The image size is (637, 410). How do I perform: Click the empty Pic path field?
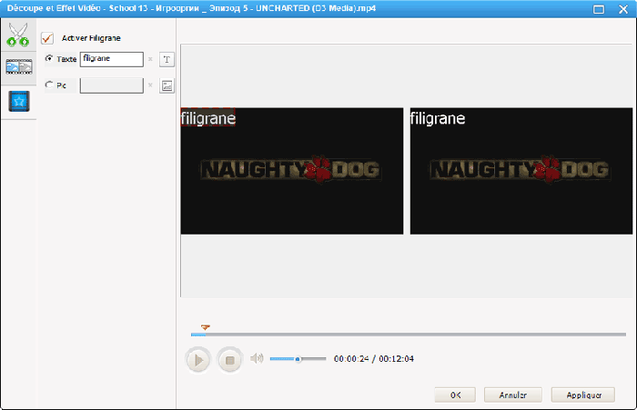(x=112, y=85)
